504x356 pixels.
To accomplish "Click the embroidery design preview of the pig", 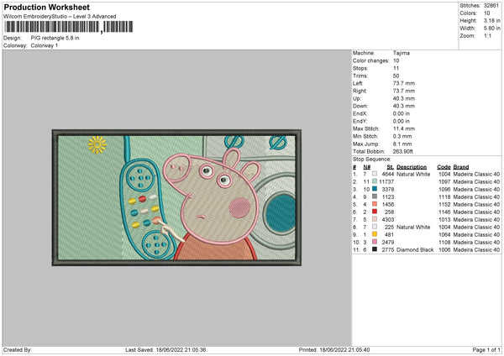I will pos(176,197).
